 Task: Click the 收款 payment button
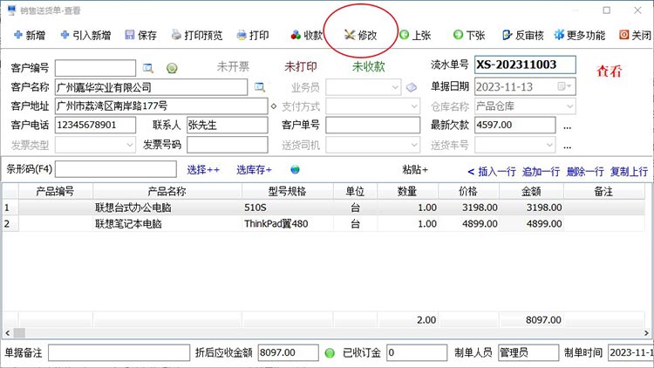307,36
